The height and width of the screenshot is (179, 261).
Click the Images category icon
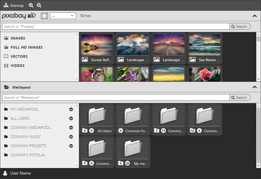click(6, 38)
